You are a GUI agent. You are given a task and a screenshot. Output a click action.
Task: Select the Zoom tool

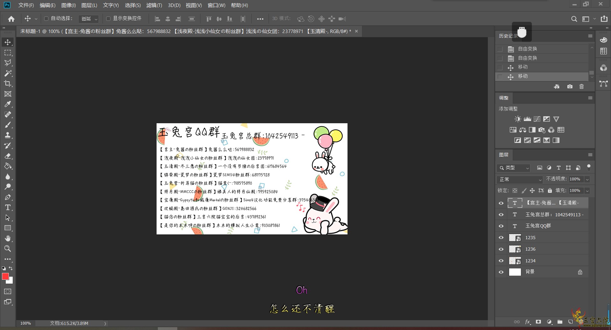8,249
